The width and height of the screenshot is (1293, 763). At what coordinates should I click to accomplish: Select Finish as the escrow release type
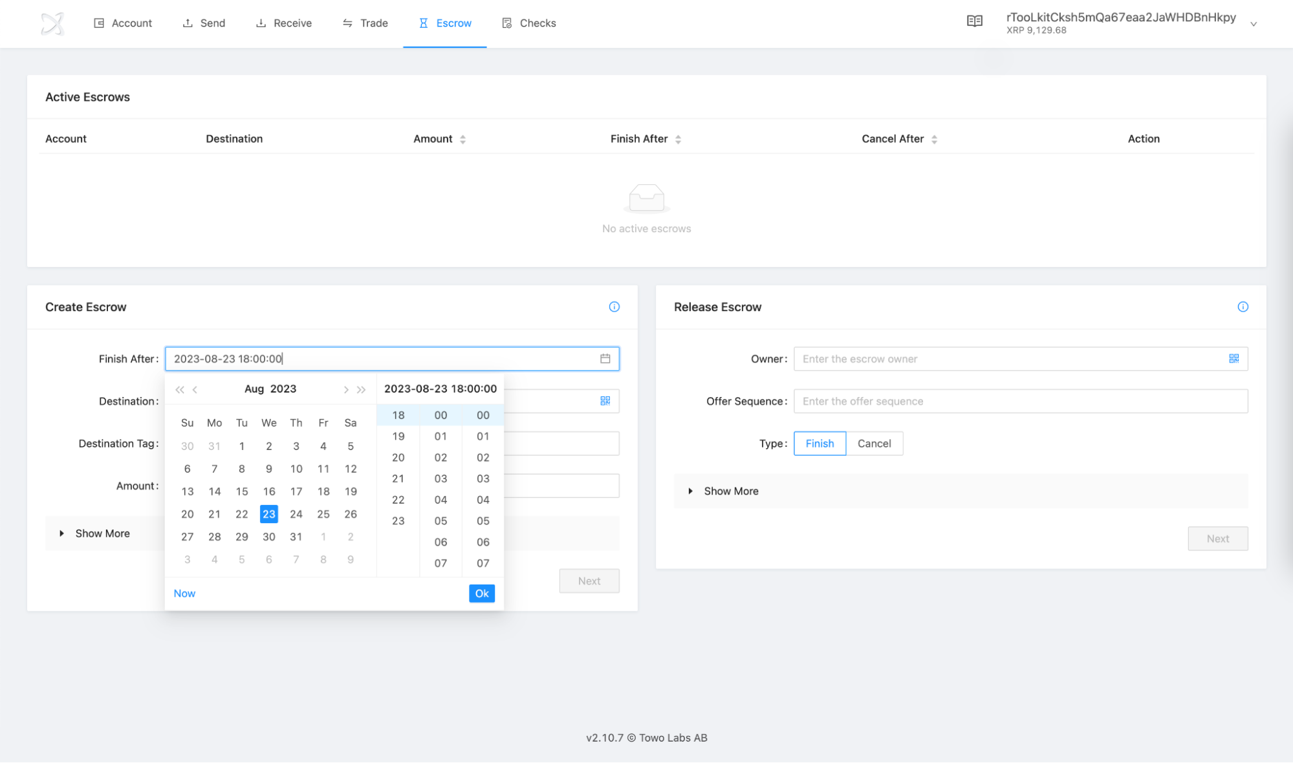click(x=819, y=444)
